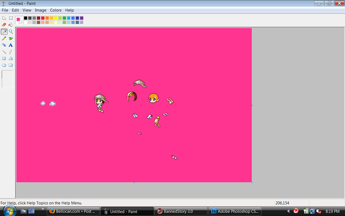The image size is (345, 216).
Task: Select the Text tool
Action: [x=11, y=45]
